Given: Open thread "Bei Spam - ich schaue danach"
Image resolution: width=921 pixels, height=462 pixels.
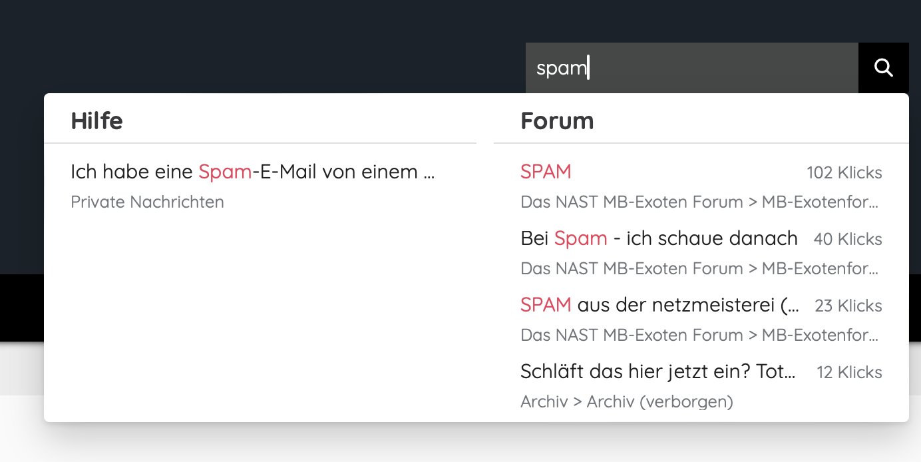Looking at the screenshot, I should 658,238.
